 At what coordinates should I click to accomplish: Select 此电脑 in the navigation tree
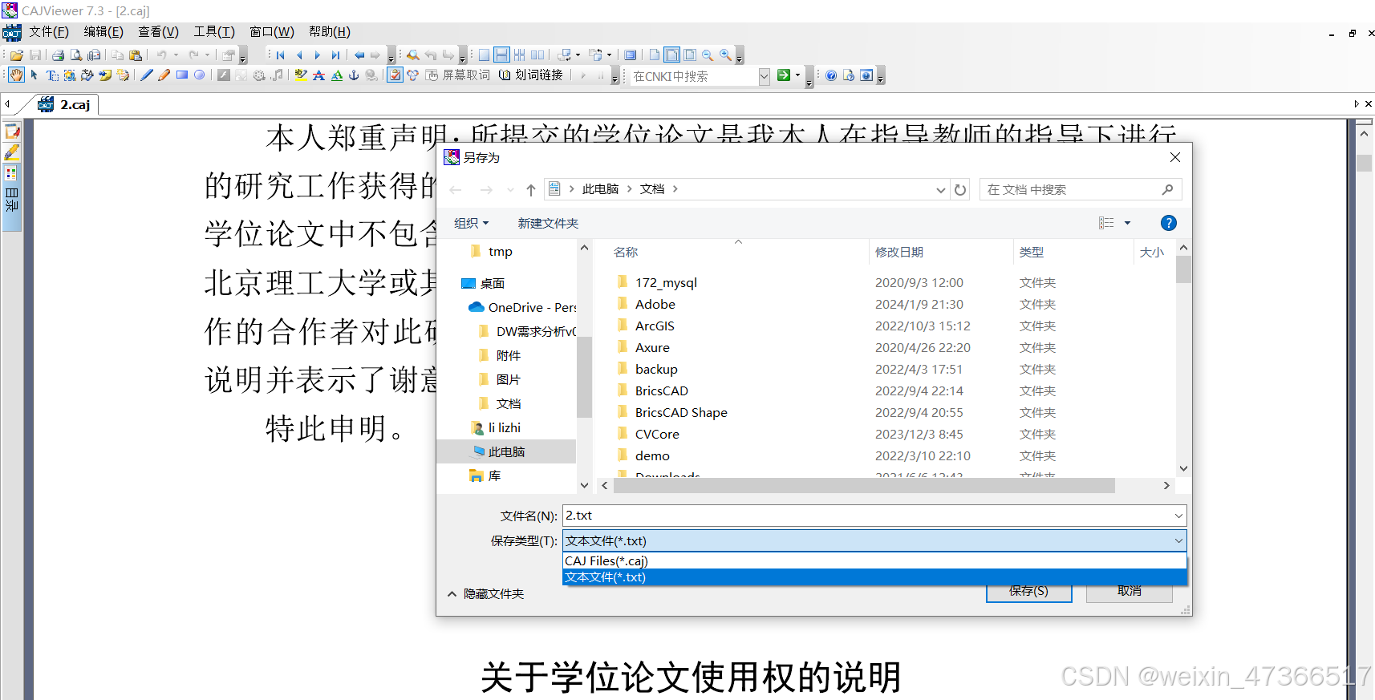[507, 452]
